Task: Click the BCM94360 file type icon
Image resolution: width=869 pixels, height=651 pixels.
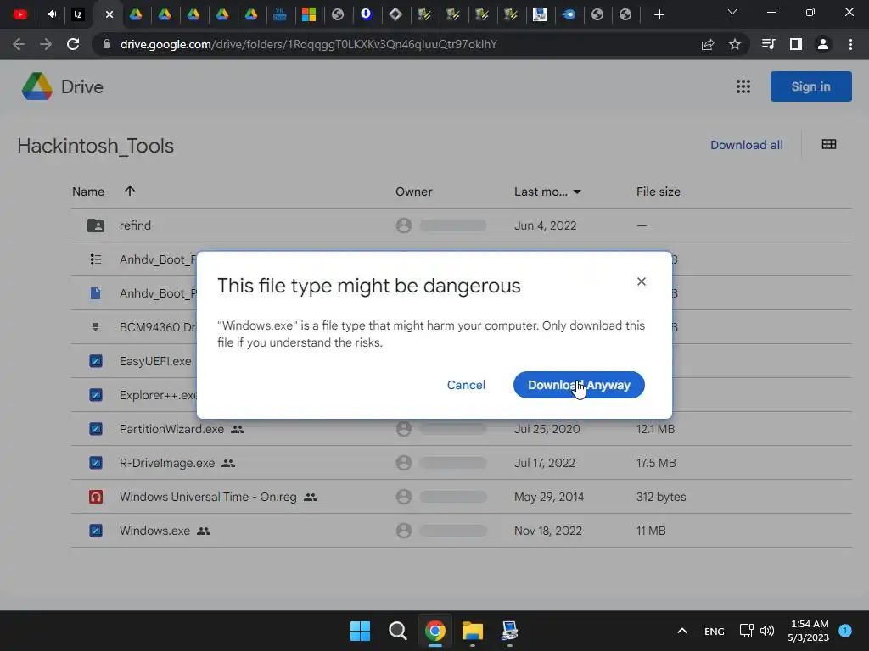Action: [x=95, y=327]
